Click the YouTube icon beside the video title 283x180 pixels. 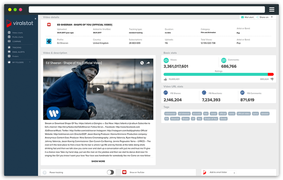pyautogui.click(x=49, y=24)
